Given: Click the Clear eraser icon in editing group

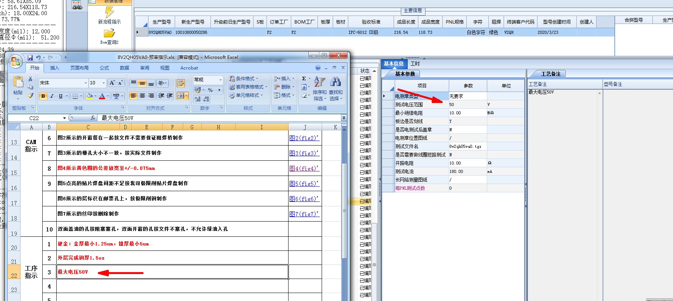Looking at the screenshot, I should (304, 96).
